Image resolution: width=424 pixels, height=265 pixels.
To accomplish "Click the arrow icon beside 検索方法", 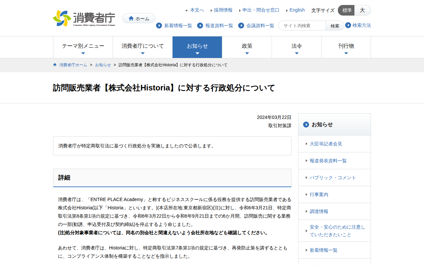I will (348, 25).
